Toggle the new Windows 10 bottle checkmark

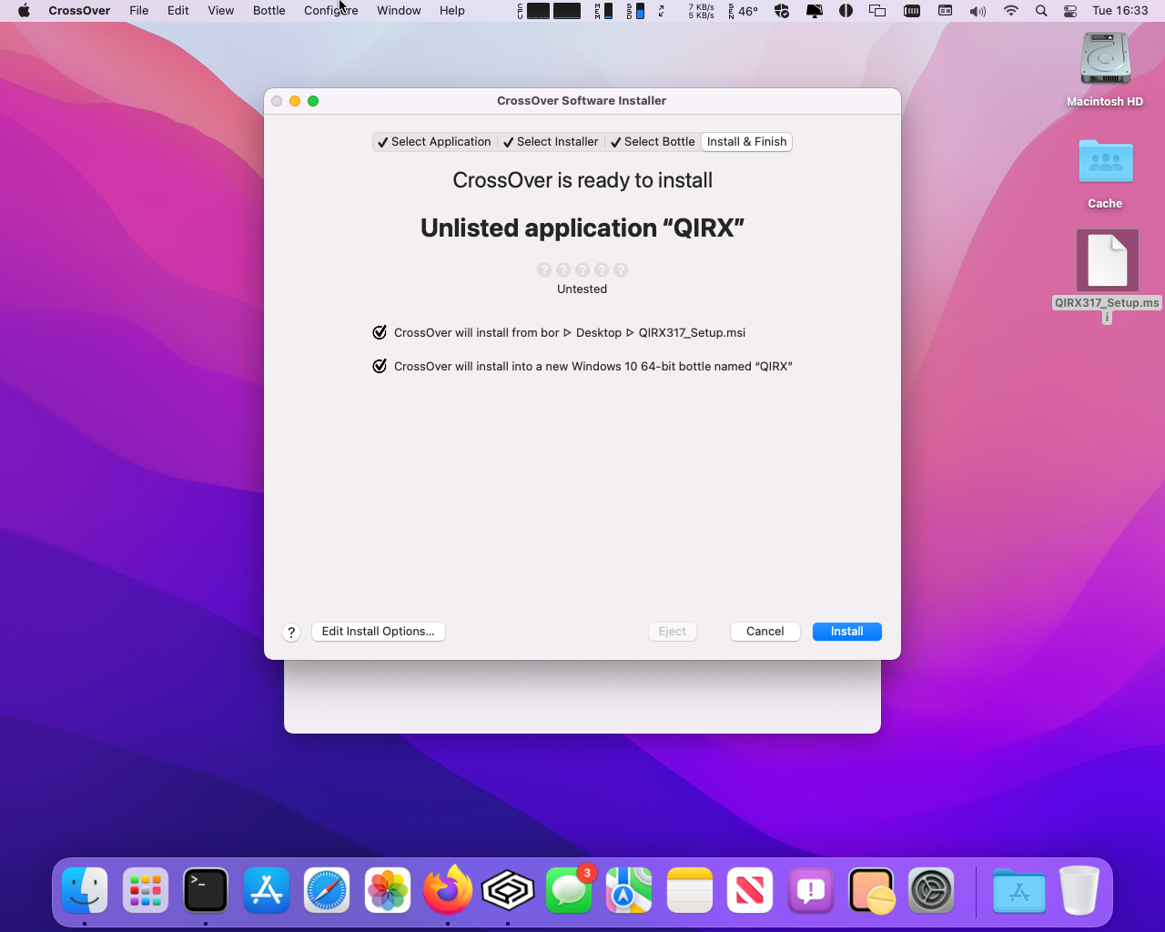pos(380,366)
